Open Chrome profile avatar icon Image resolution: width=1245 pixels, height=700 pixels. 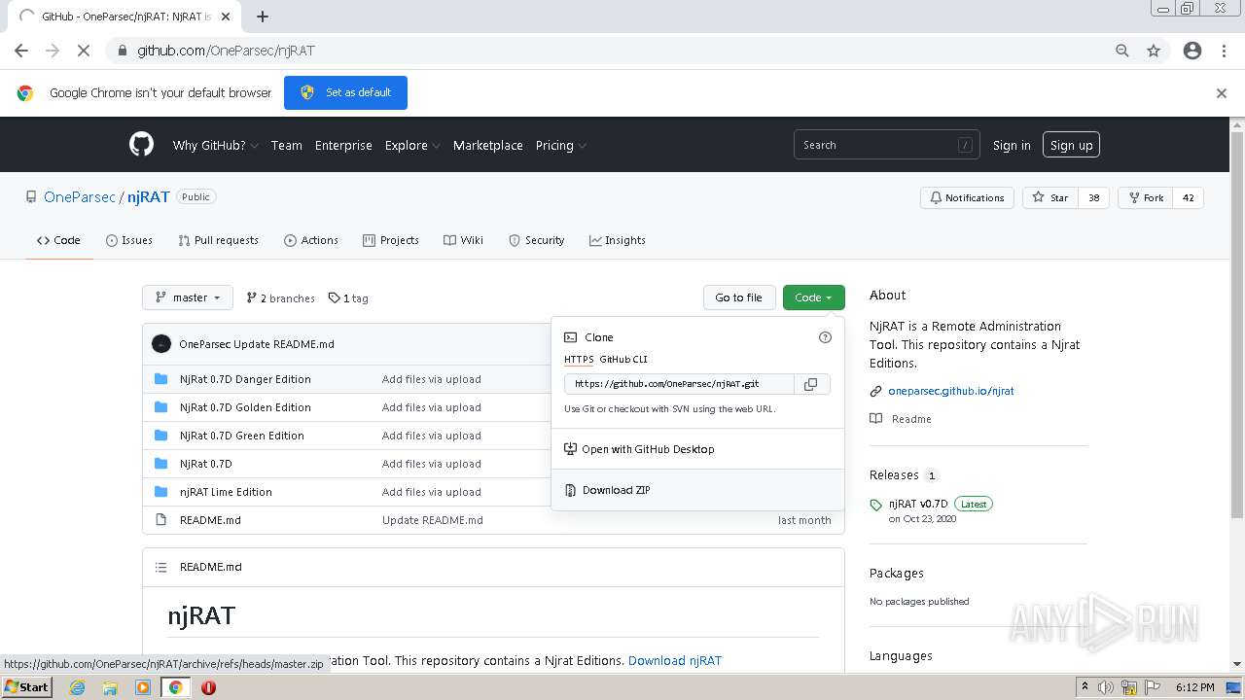click(x=1192, y=51)
